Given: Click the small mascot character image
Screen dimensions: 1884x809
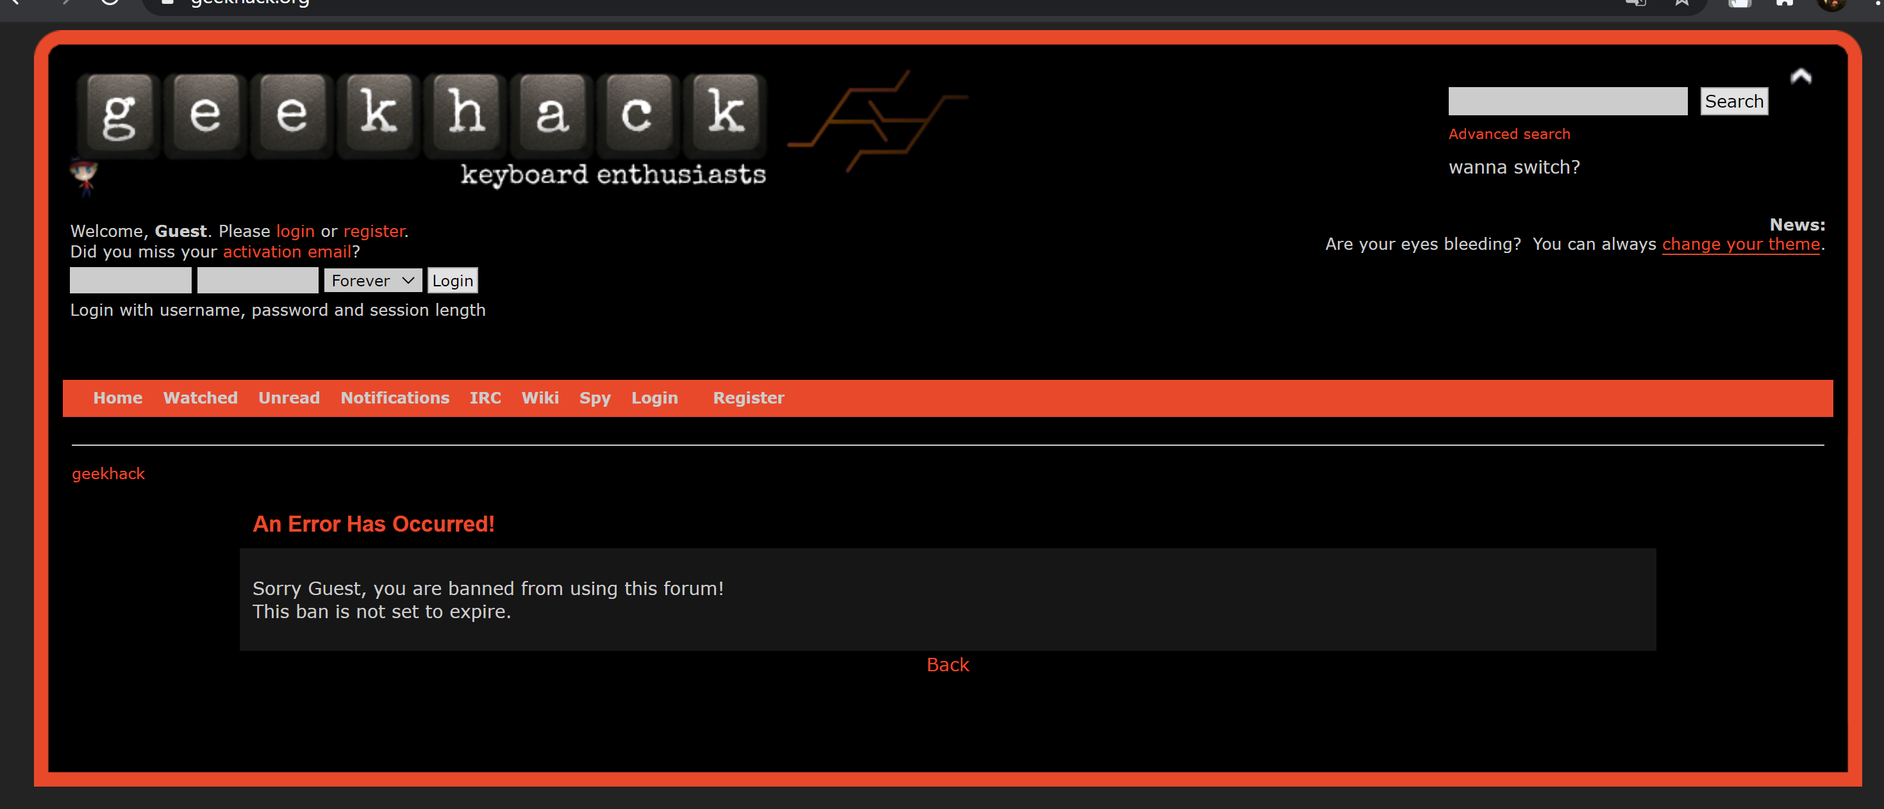Looking at the screenshot, I should [84, 177].
